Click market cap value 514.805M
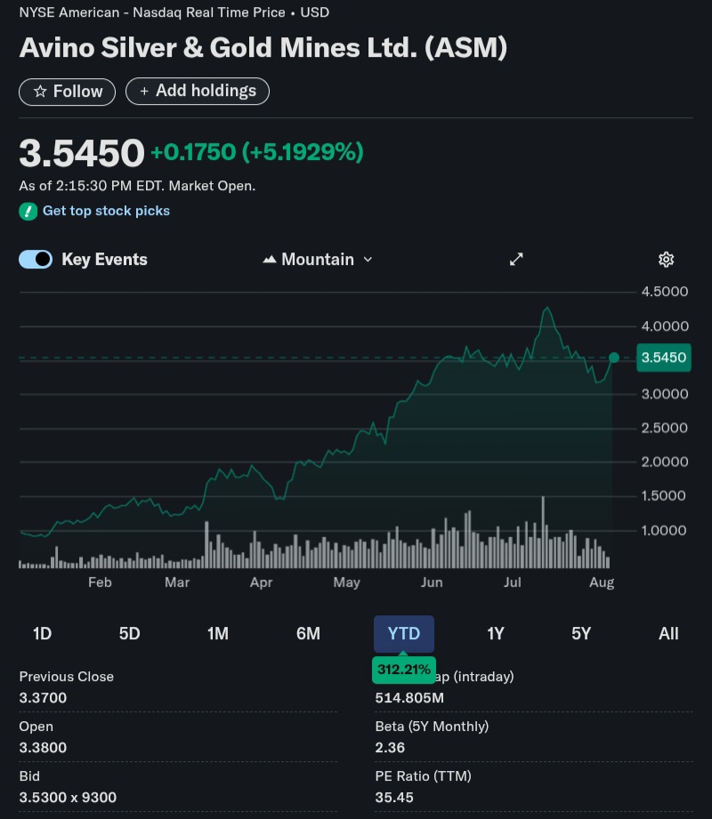Image resolution: width=712 pixels, height=819 pixels. 409,698
